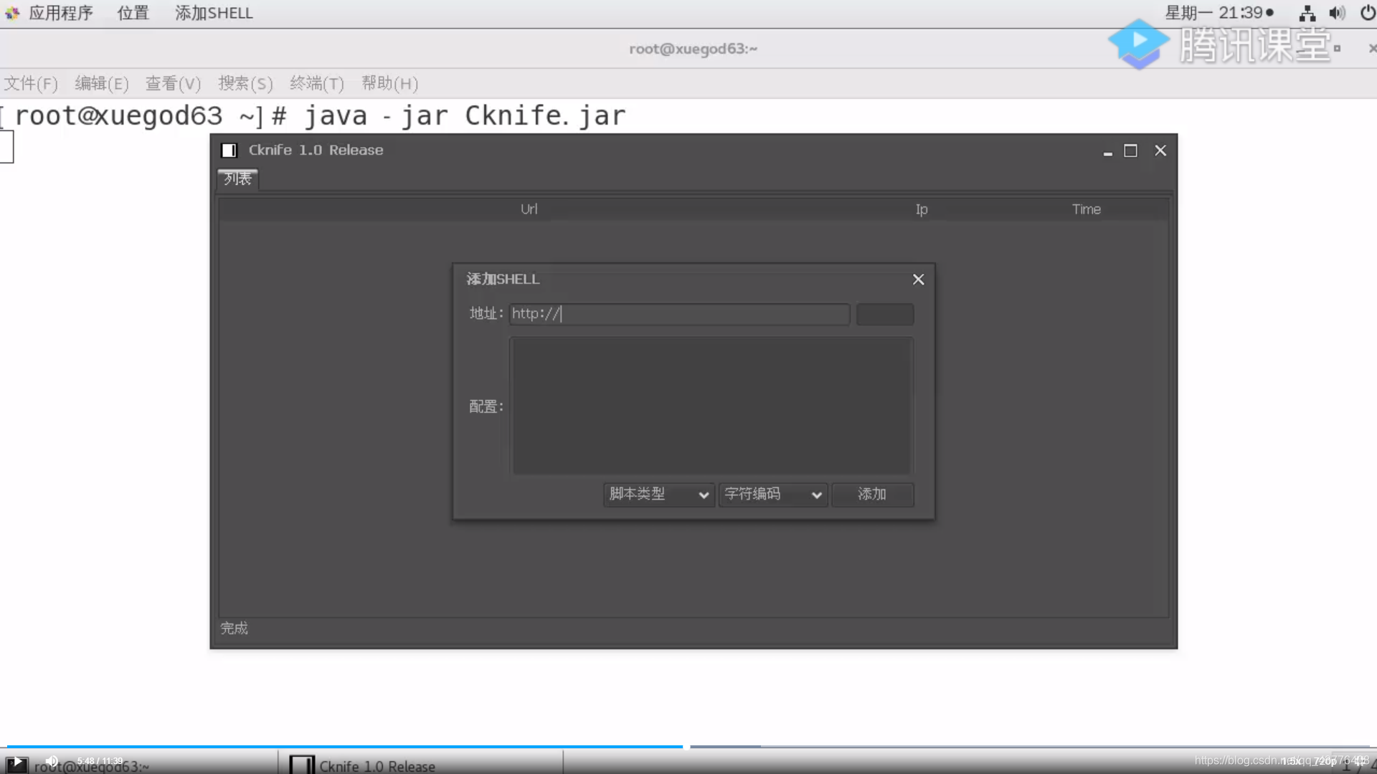Click the video volume speaker icon

point(52,761)
